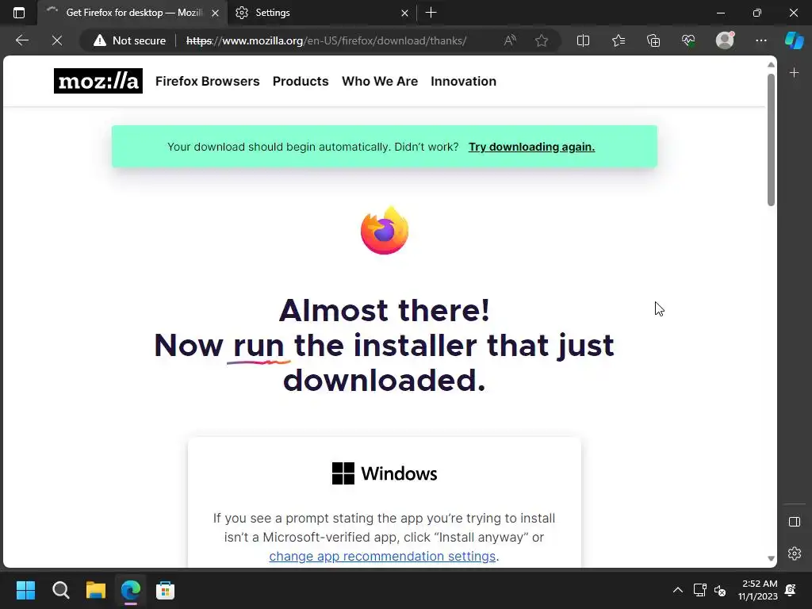Open Collections icon

653,40
